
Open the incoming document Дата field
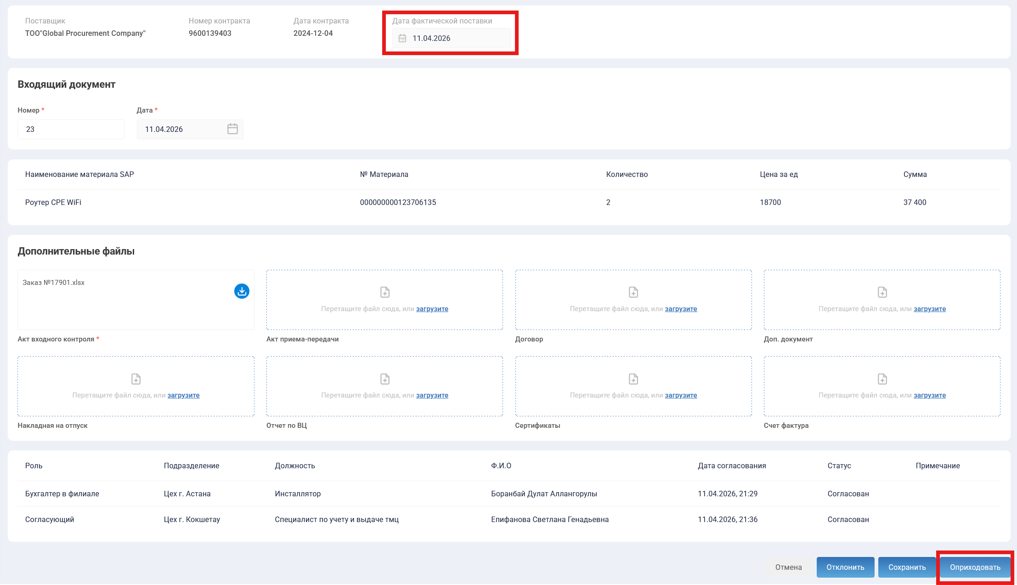[184, 129]
